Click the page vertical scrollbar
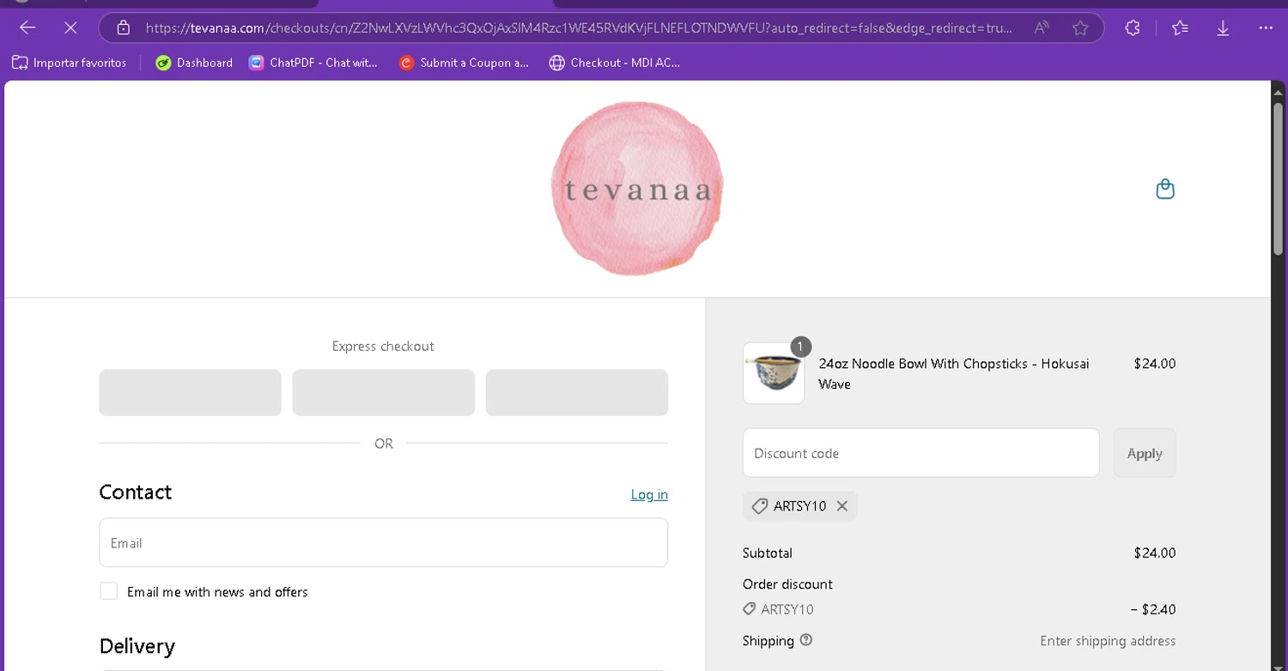The height and width of the screenshot is (671, 1288). click(x=1279, y=180)
